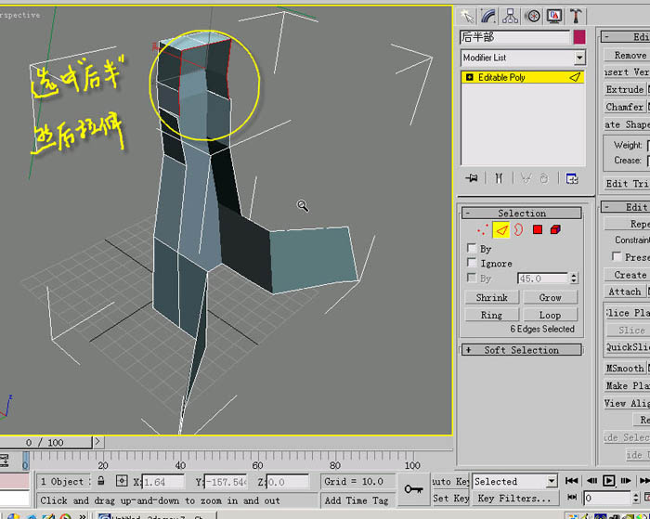The height and width of the screenshot is (519, 650).
Task: Open the Hierarchy command panel tab
Action: pos(511,16)
